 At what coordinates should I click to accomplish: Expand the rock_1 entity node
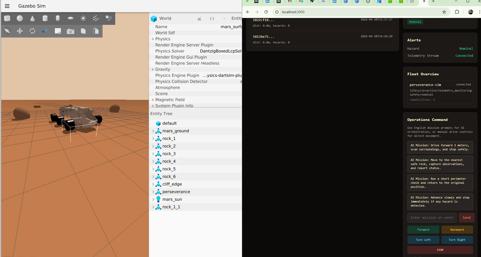point(153,139)
